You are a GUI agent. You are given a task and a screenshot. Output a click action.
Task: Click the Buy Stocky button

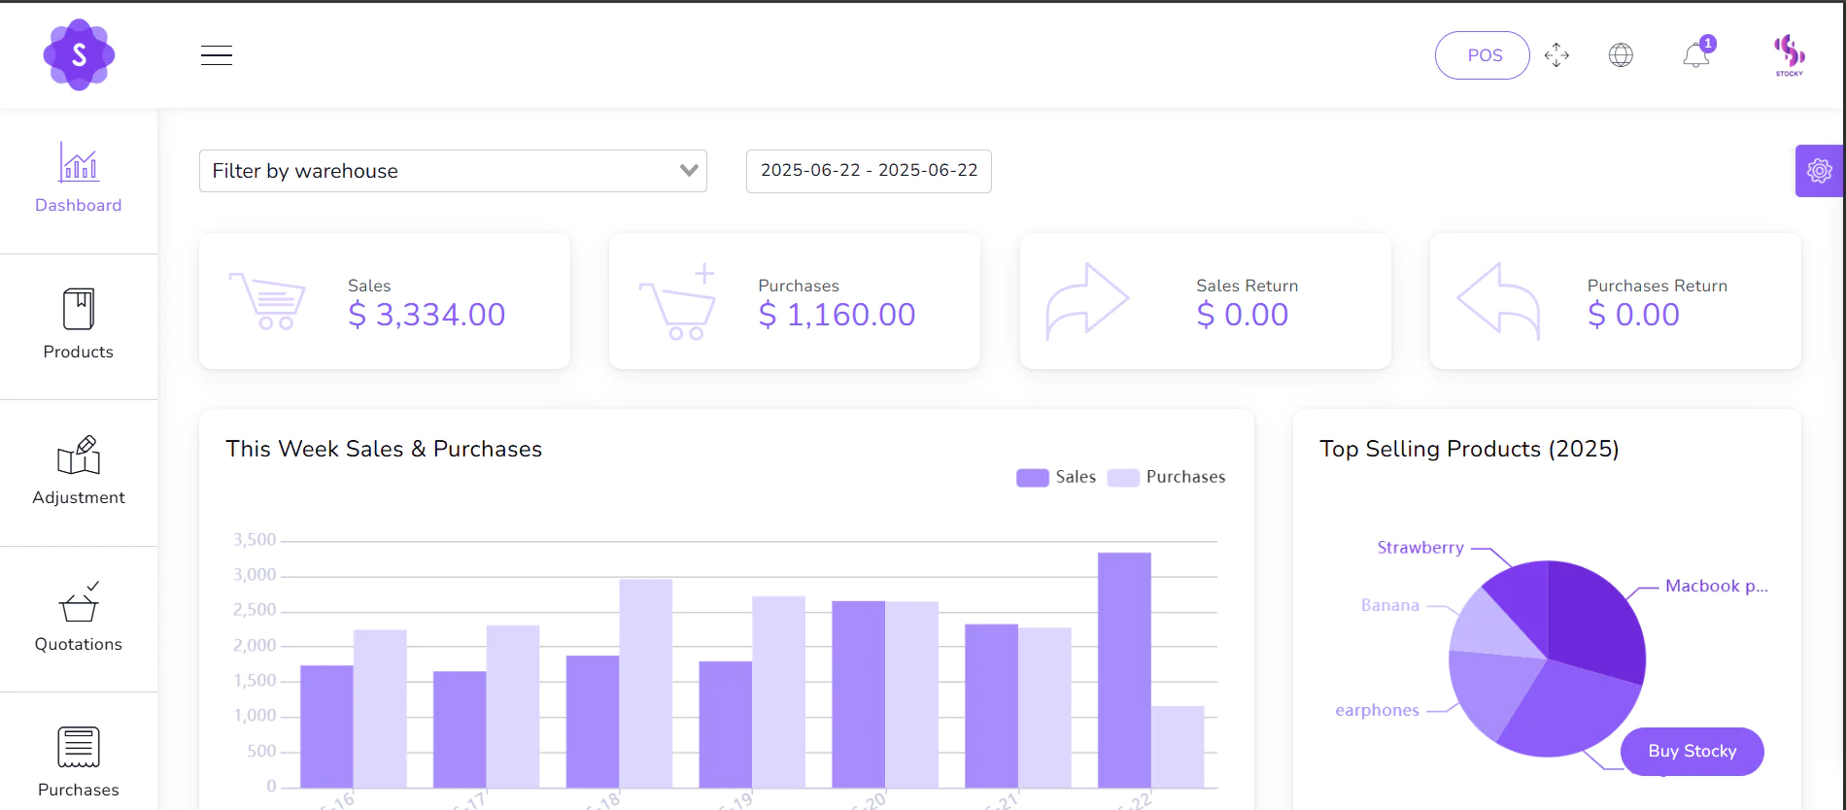(x=1692, y=751)
